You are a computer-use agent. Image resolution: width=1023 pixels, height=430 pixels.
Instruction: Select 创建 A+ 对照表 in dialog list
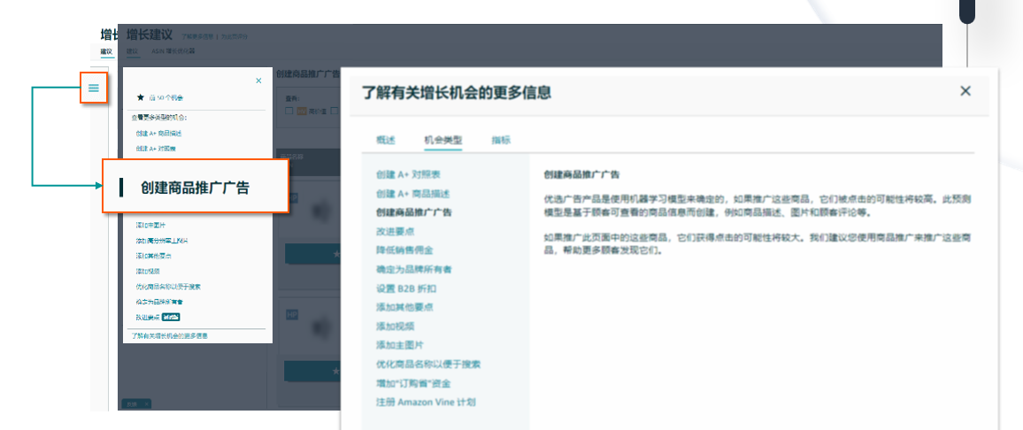point(408,174)
